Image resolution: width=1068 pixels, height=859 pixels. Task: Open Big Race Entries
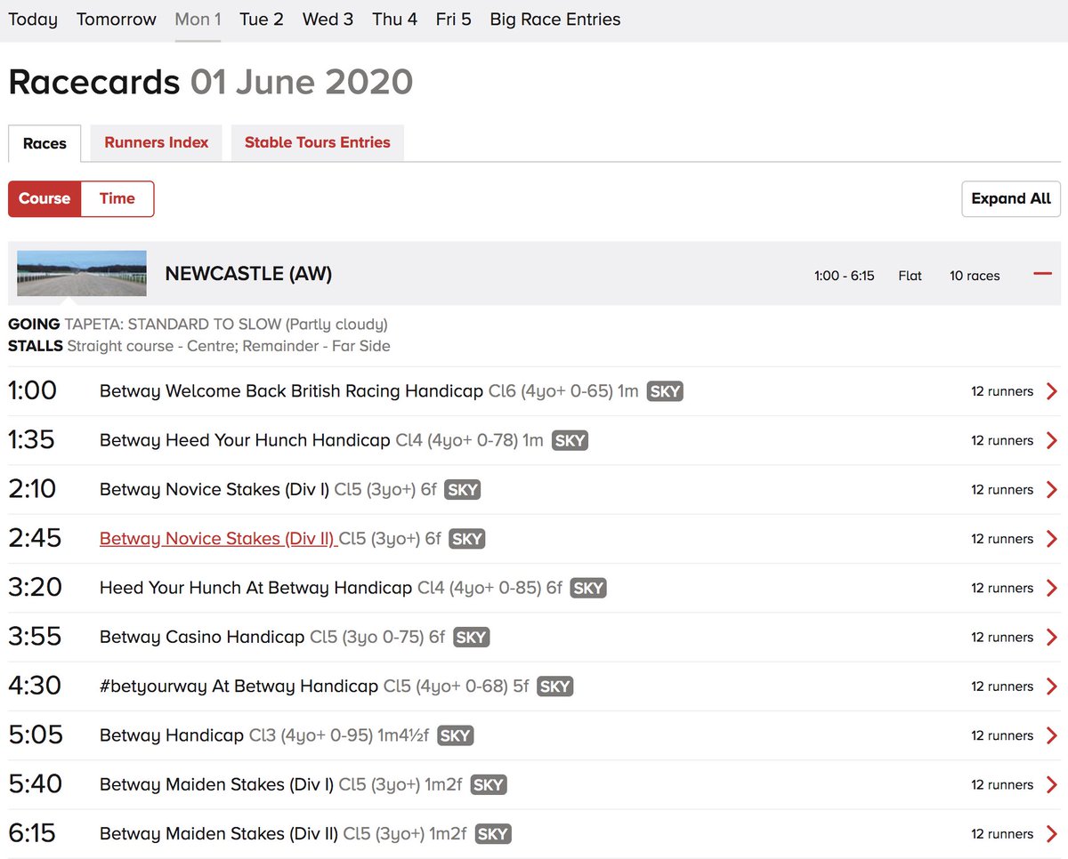click(555, 20)
